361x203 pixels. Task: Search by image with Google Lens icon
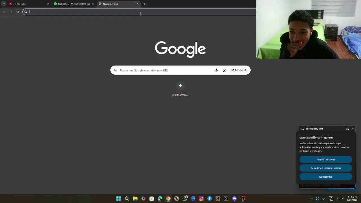(224, 70)
